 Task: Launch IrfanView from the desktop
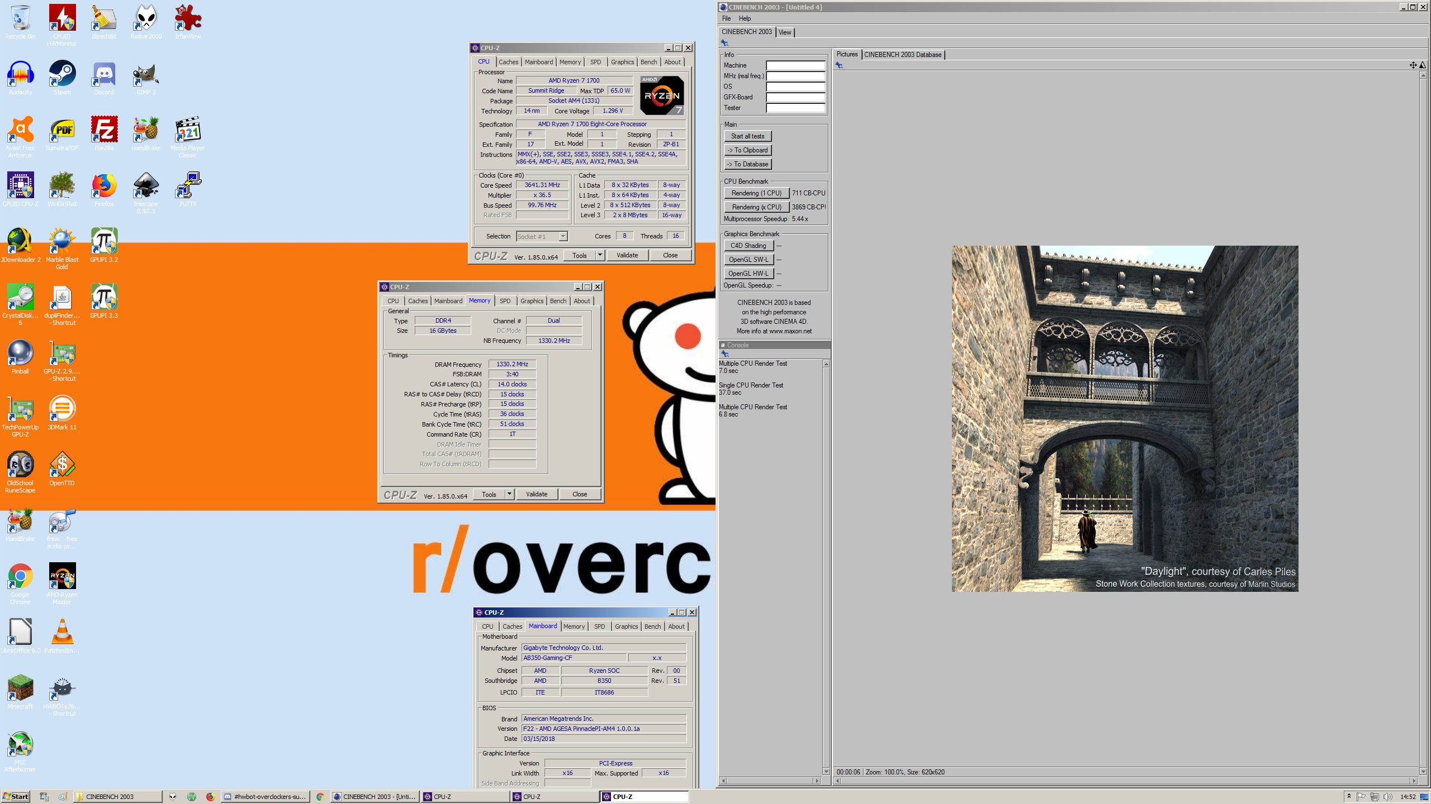pos(188,22)
